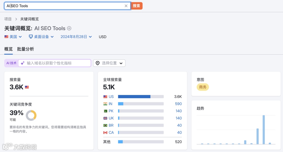Click the 搜索量 3.6K value

click(x=17, y=87)
